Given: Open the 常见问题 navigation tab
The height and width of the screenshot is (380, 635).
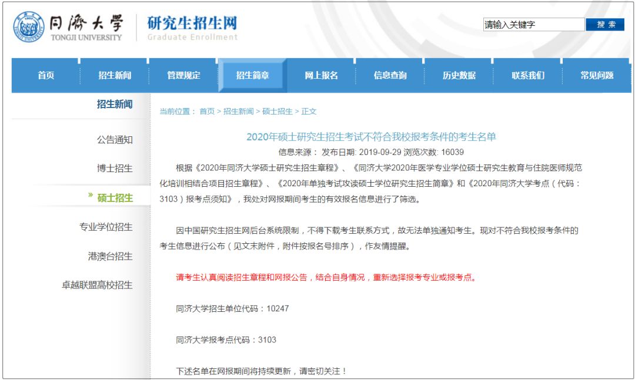Looking at the screenshot, I should pyautogui.click(x=597, y=76).
